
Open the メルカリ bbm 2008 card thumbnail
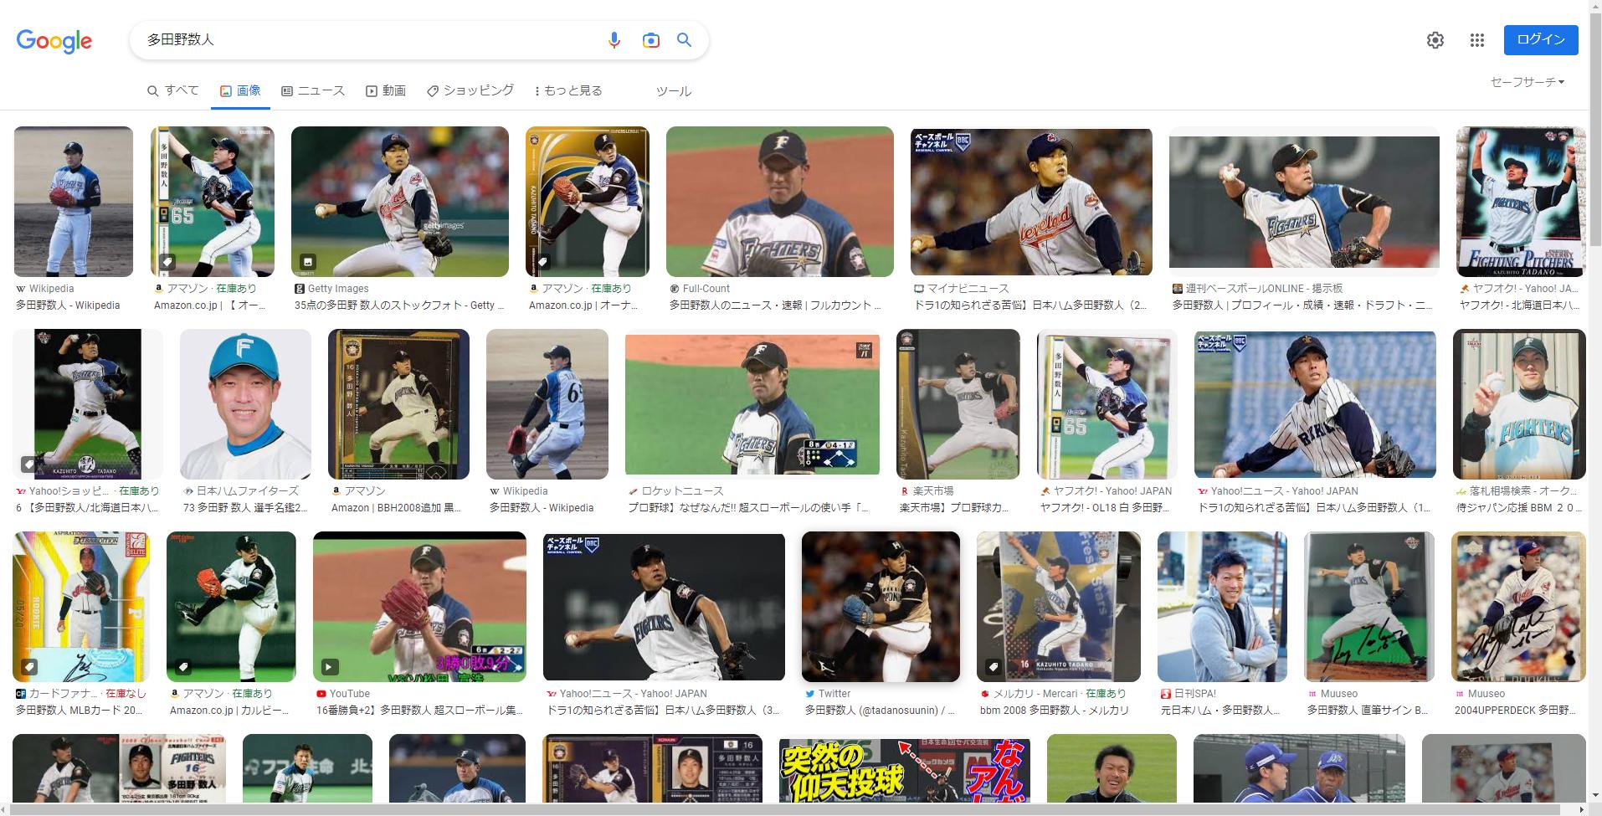[1059, 607]
